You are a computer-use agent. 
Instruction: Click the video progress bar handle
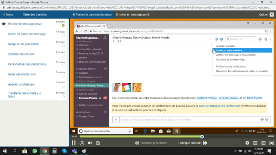point(202,136)
